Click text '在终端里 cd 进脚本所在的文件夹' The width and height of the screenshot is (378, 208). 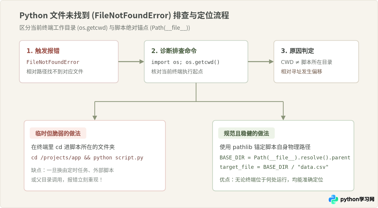pyautogui.click(x=73, y=147)
